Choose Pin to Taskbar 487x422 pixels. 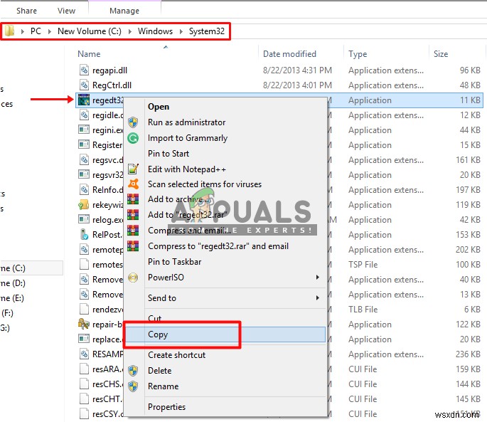[x=175, y=262]
